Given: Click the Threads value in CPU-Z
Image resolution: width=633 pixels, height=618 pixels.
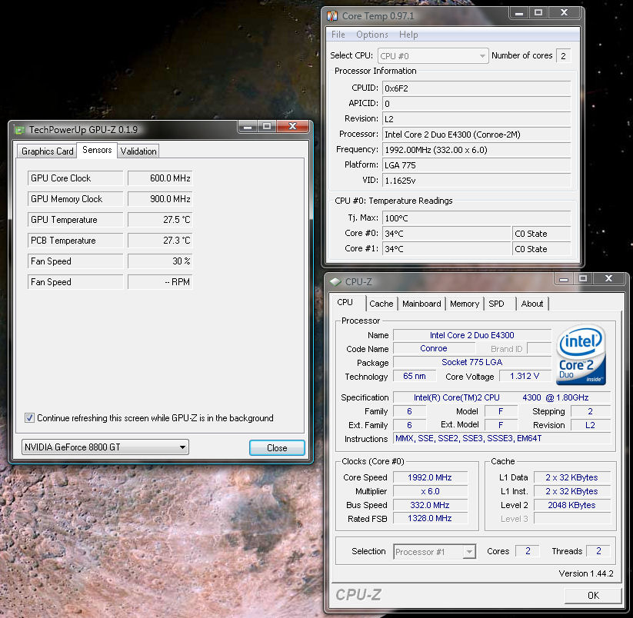Looking at the screenshot, I should (x=598, y=551).
